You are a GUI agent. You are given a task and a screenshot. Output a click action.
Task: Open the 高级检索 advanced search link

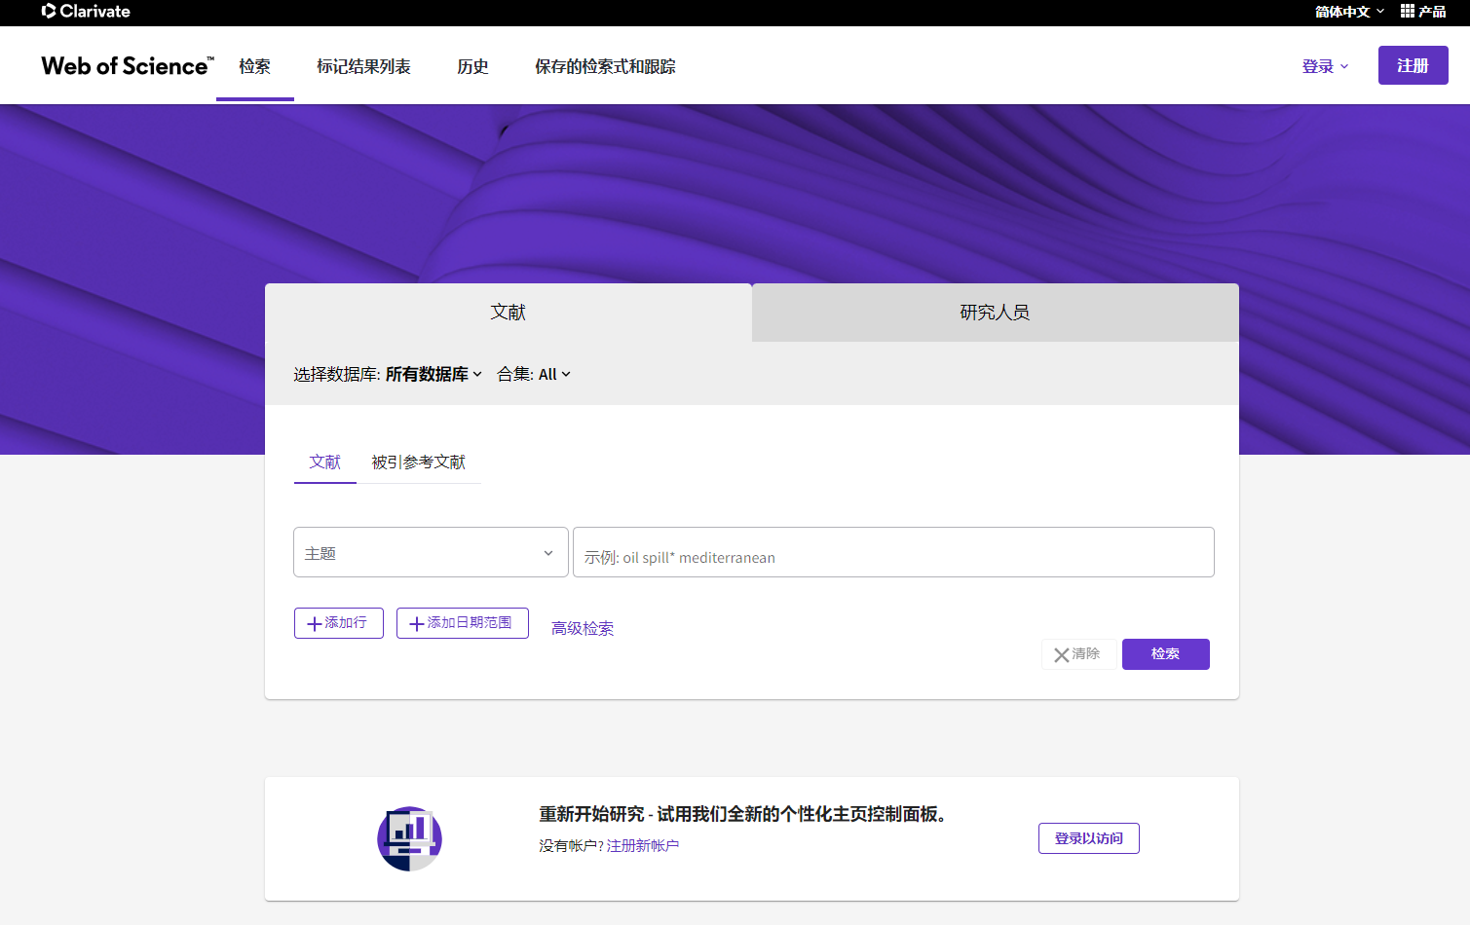point(583,629)
